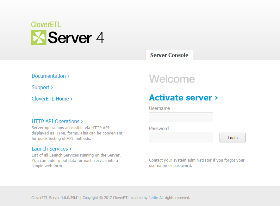
Task: Focus the Password input field
Action: click(x=181, y=137)
